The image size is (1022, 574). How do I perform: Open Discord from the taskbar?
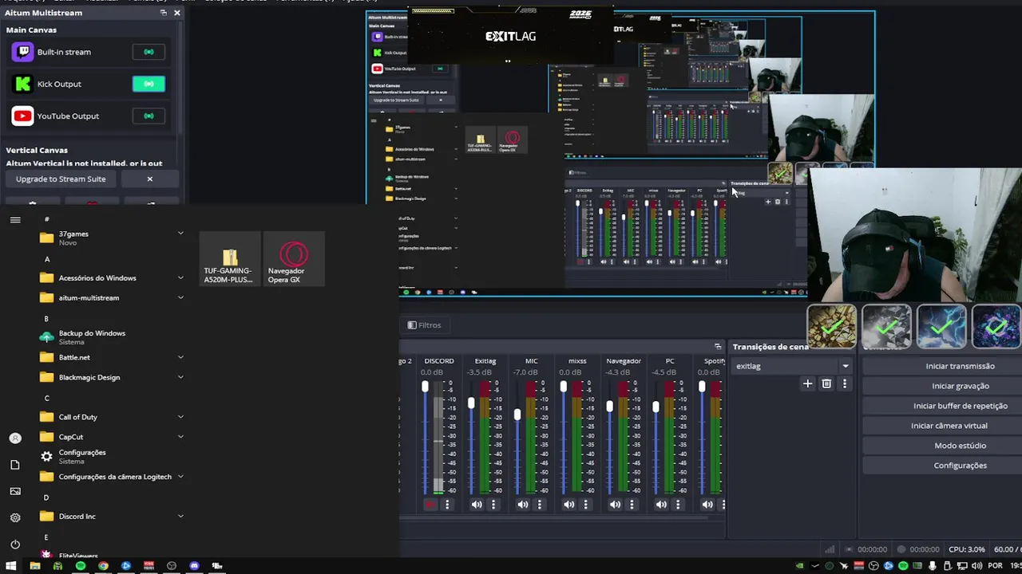coord(194,566)
